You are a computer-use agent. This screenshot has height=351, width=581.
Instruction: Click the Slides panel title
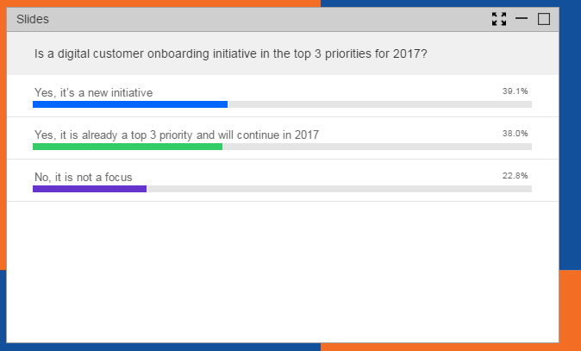click(33, 19)
